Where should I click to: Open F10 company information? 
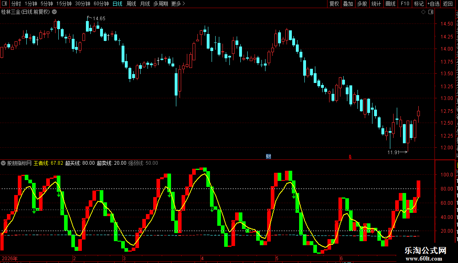click(405, 4)
